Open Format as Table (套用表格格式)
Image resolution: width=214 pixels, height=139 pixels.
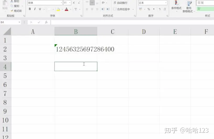188,7
